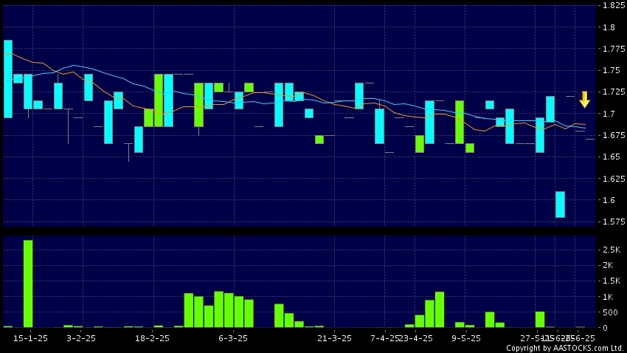Click the 1.575 price axis label

(x=614, y=222)
